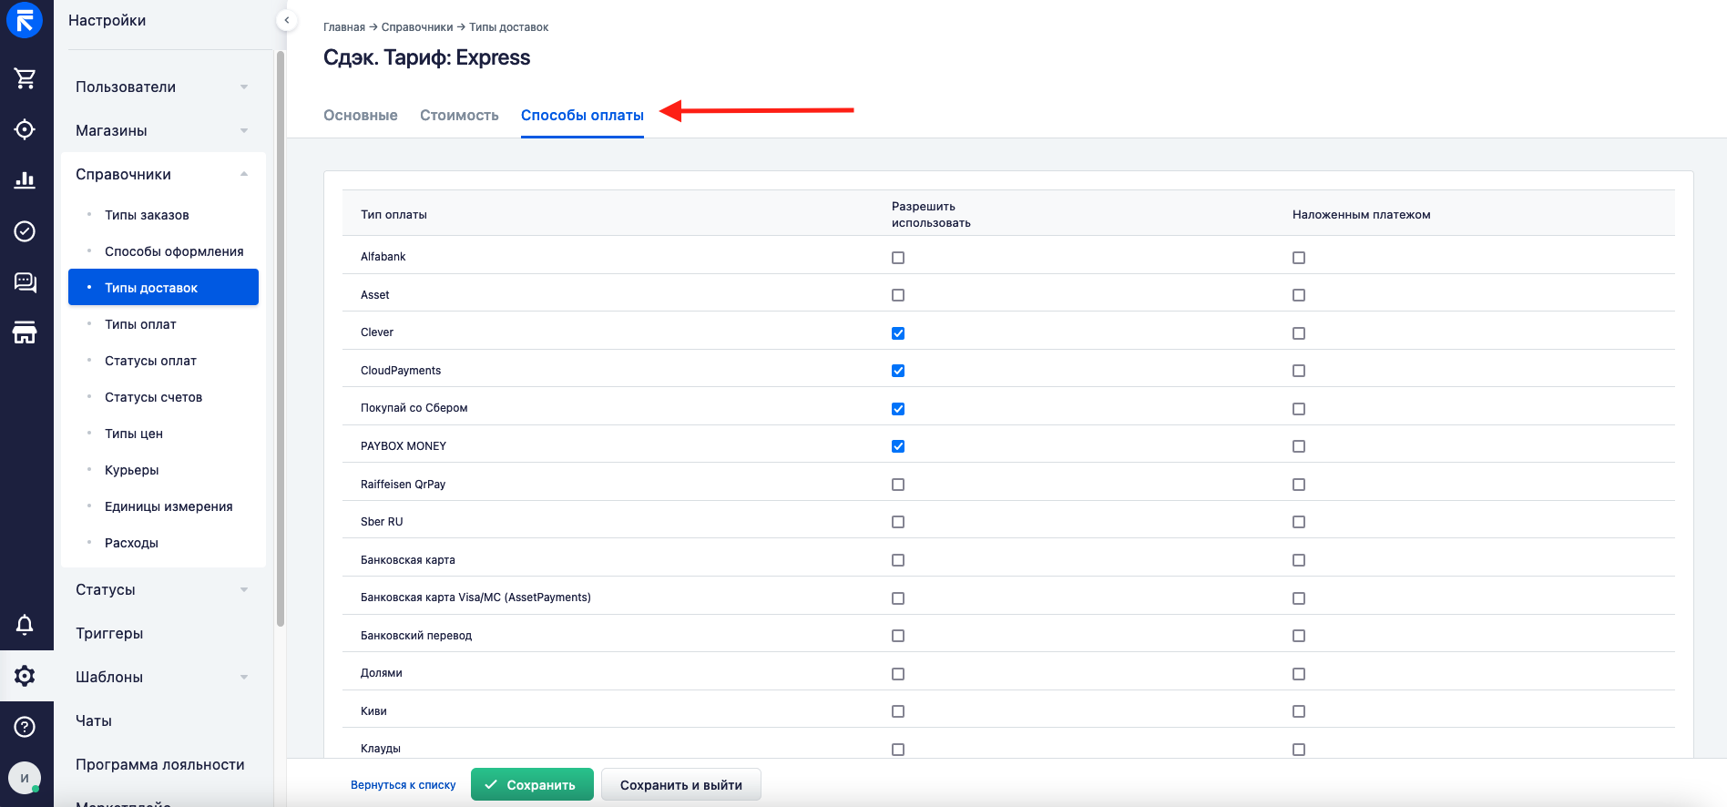The width and height of the screenshot is (1727, 807).
Task: Click the green Сохранить button
Action: point(532,784)
